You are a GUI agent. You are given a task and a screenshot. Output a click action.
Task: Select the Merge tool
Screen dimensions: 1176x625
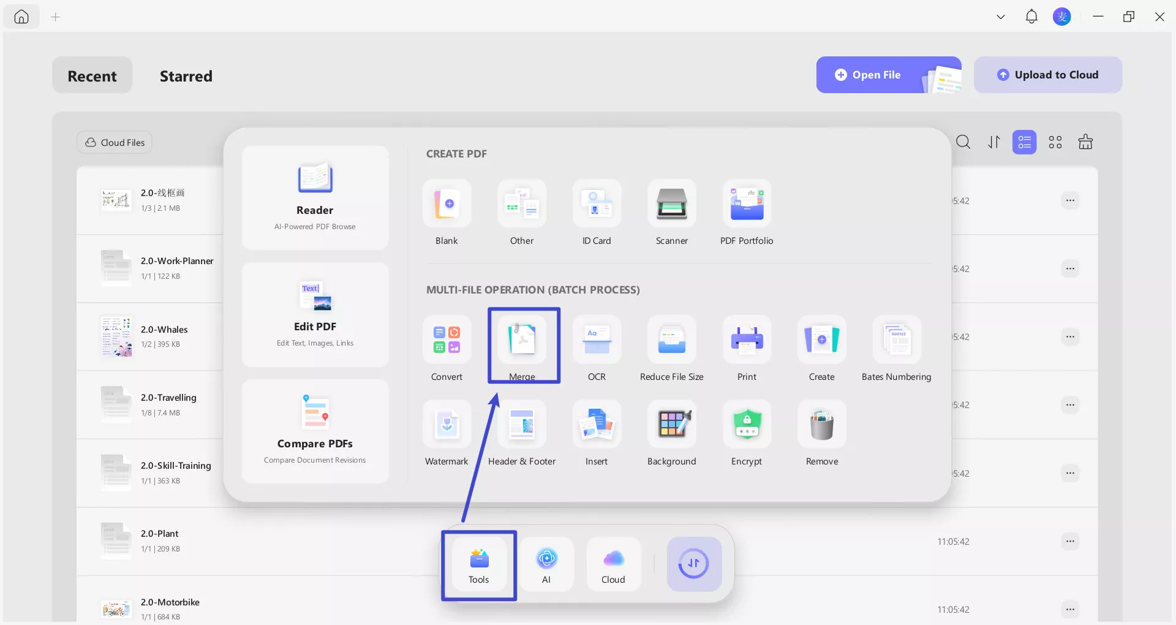[x=524, y=346]
